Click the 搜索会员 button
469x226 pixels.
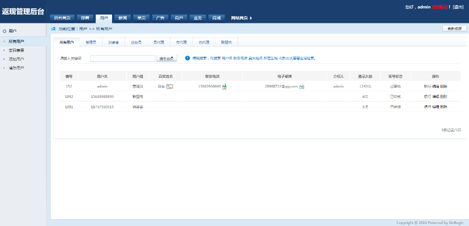pyautogui.click(x=167, y=59)
